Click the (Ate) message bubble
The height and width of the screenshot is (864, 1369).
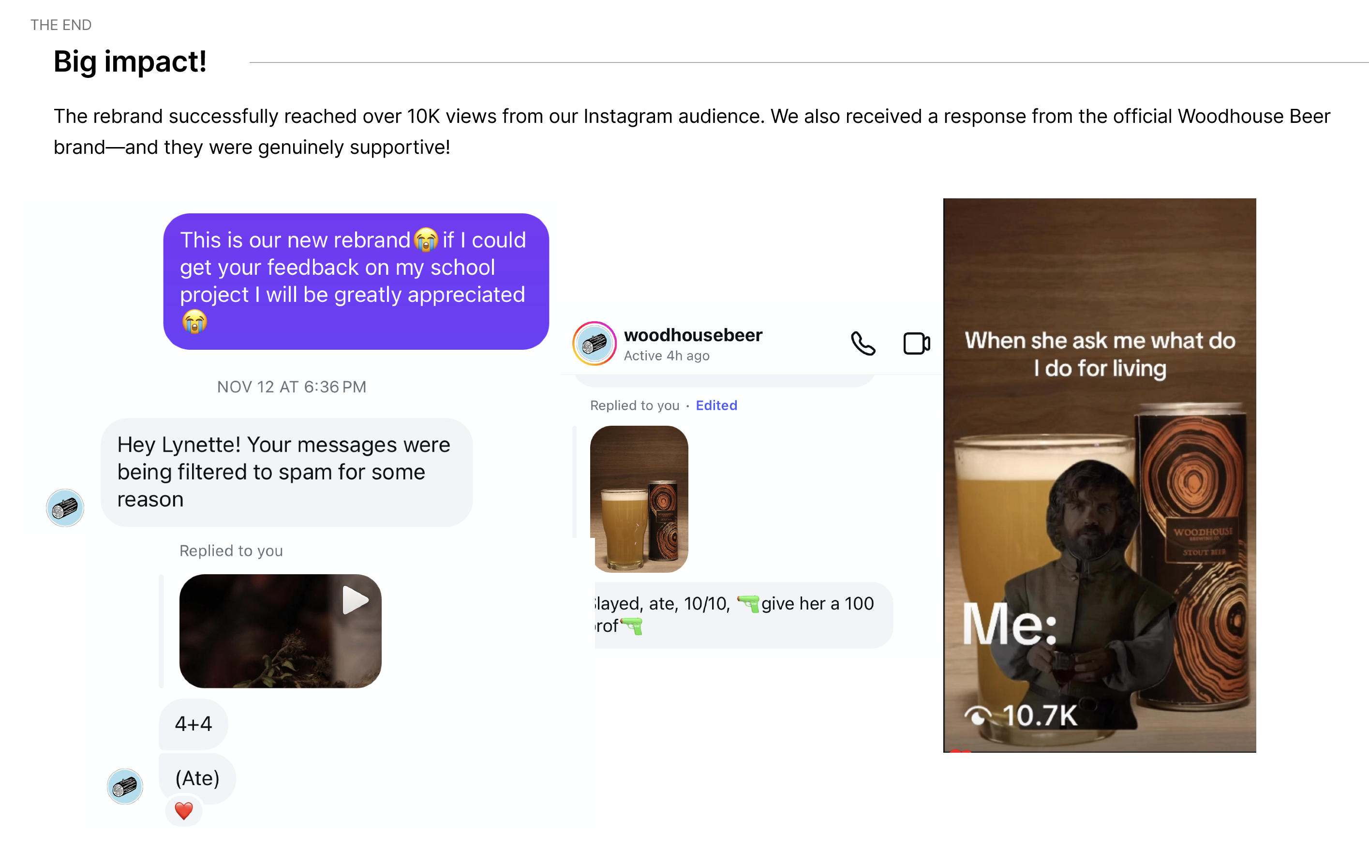pyautogui.click(x=197, y=778)
